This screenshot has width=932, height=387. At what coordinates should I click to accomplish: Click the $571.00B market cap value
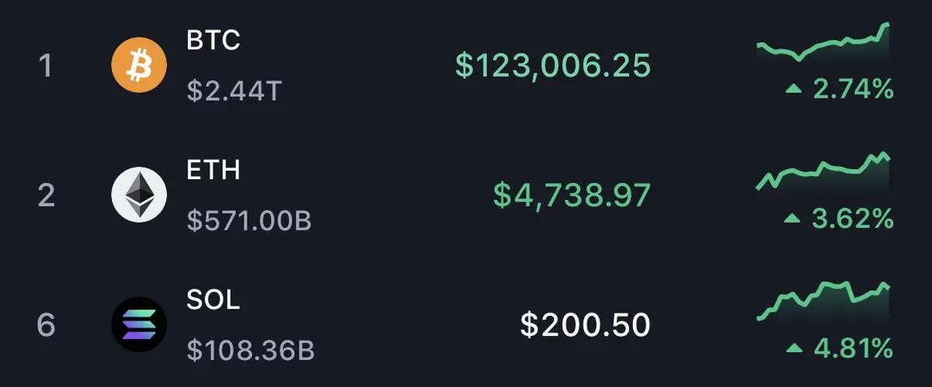[249, 222]
